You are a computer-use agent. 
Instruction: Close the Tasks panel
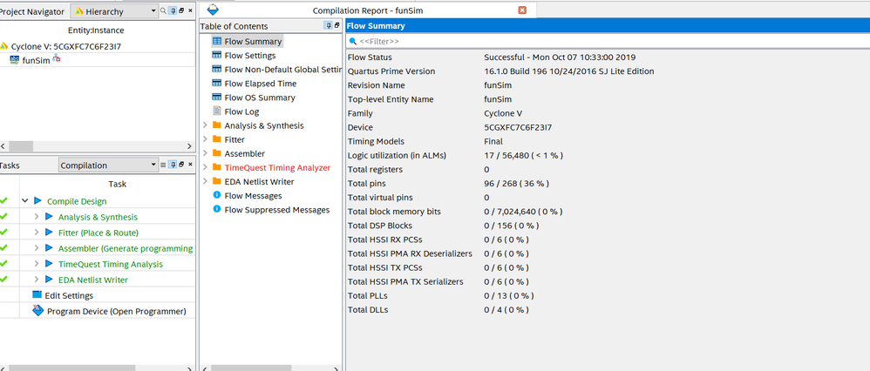pos(190,165)
